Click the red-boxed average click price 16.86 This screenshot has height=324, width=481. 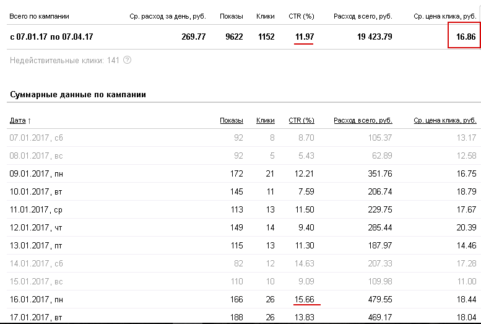tap(464, 37)
